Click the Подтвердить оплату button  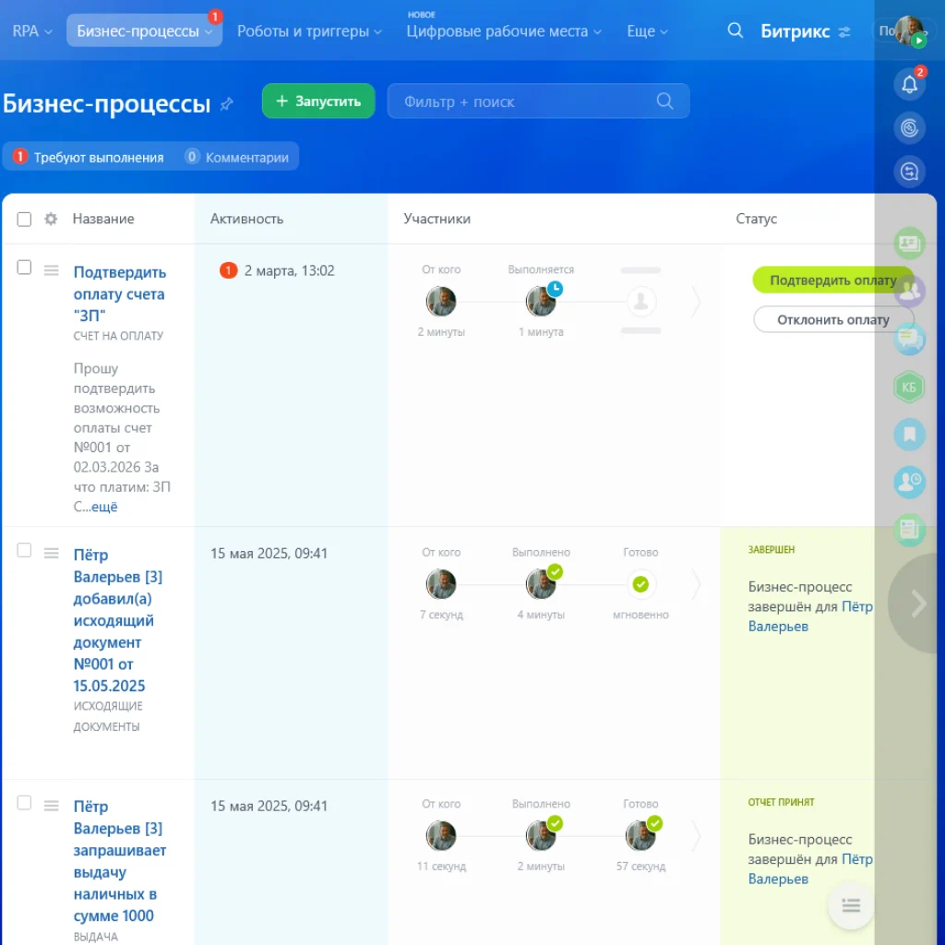click(x=833, y=280)
